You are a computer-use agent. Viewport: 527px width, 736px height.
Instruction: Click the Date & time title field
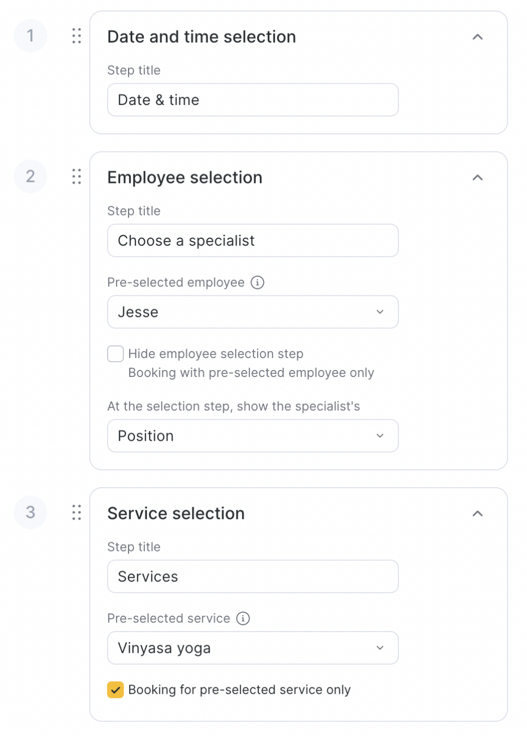[253, 100]
